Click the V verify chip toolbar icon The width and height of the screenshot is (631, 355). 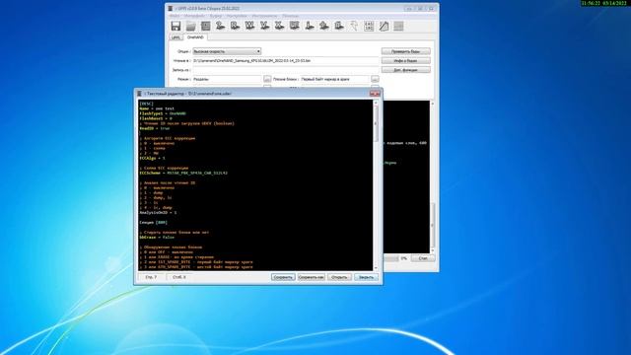coord(265,27)
